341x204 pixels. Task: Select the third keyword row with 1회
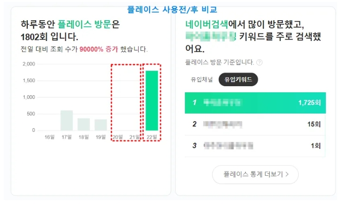[x=255, y=146]
